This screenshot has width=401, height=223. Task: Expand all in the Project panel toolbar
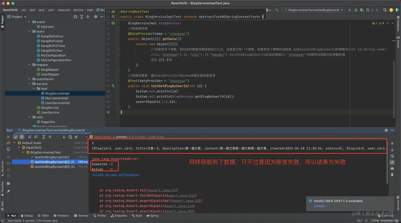pos(81,17)
